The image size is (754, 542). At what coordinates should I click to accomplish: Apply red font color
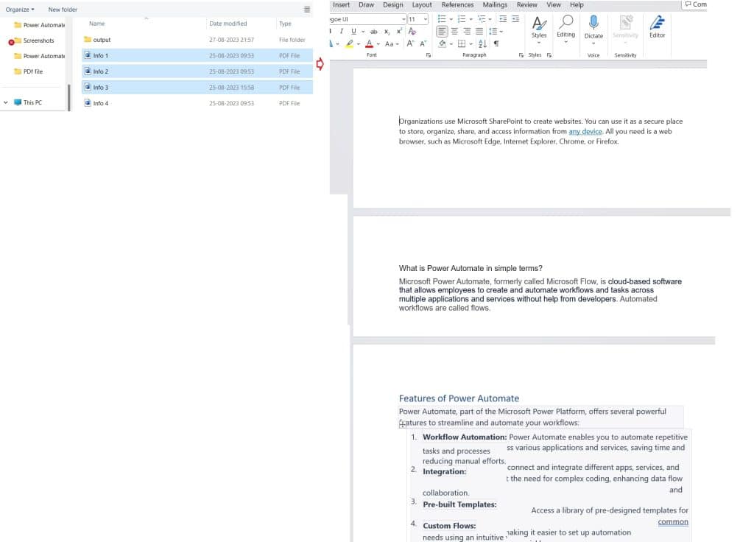point(369,43)
